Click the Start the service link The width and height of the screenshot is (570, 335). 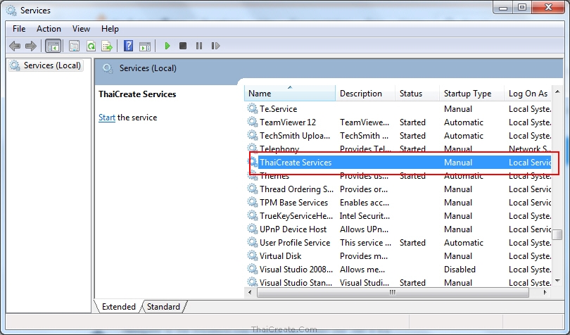107,118
